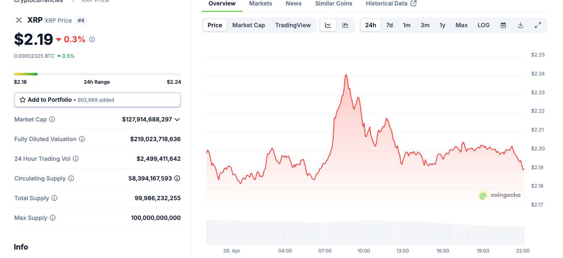563x258 pixels.
Task: Click the info icon beside the 0.3% change
Action: tap(92, 39)
